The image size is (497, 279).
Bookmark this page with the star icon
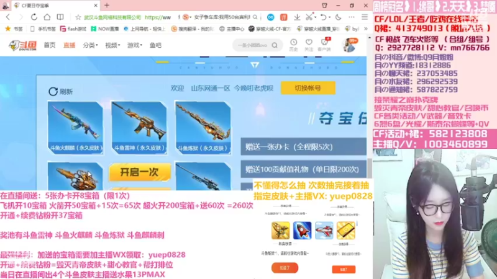78,17
